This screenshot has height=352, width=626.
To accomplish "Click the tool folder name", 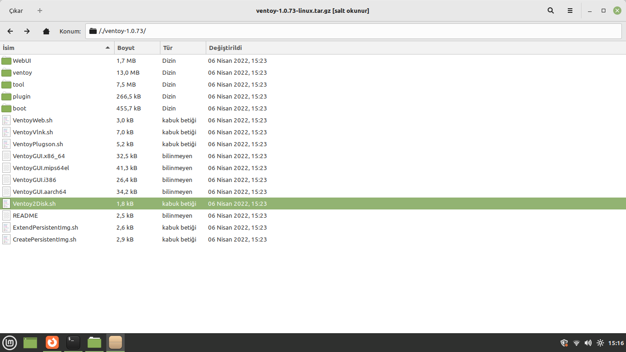I will [18, 84].
